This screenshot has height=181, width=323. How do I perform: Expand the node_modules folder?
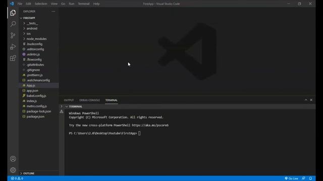point(39,39)
